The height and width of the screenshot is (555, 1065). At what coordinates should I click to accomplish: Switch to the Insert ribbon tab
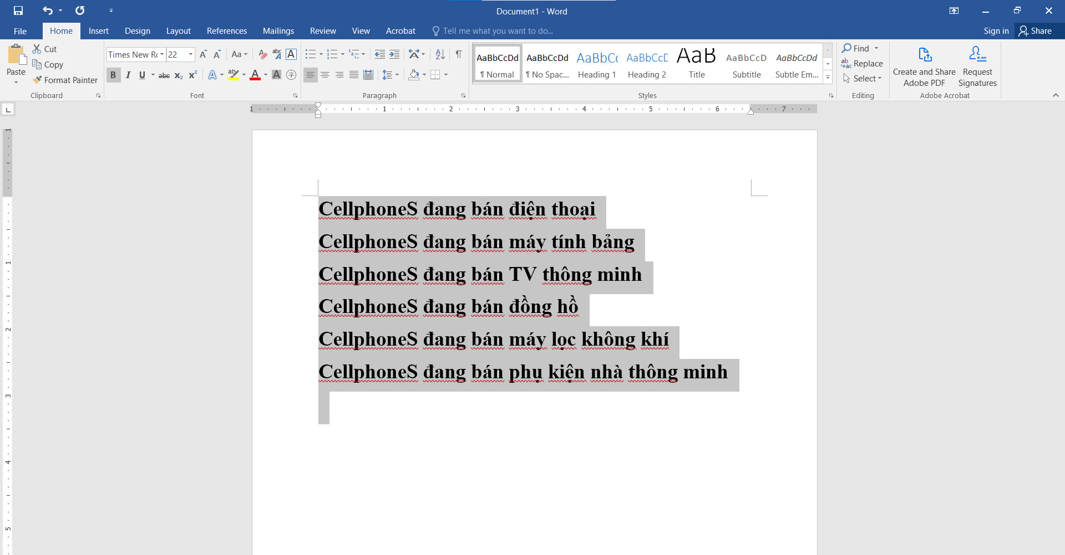click(x=98, y=31)
